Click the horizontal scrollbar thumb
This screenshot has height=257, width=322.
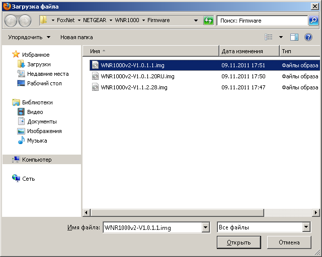tap(178, 212)
